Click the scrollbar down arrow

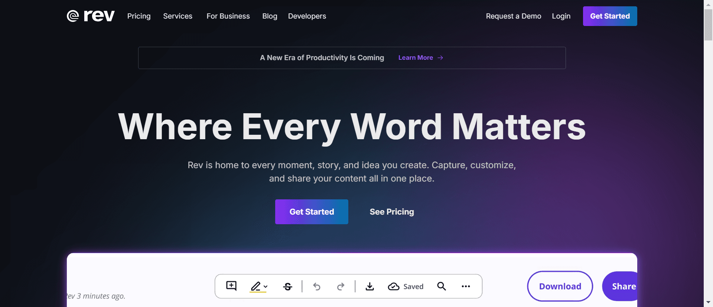click(708, 302)
